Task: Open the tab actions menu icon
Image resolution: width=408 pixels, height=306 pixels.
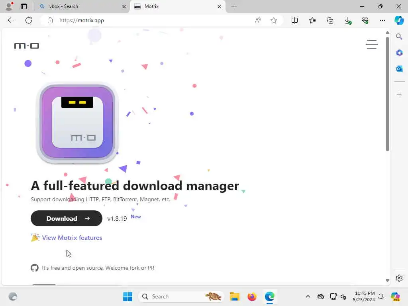Action: tap(24, 6)
